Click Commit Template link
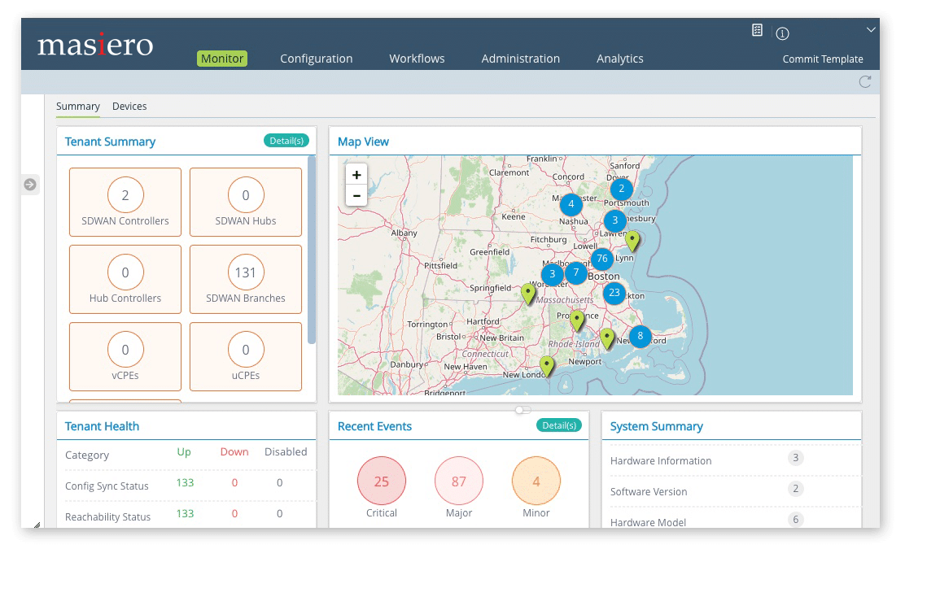 (x=823, y=59)
